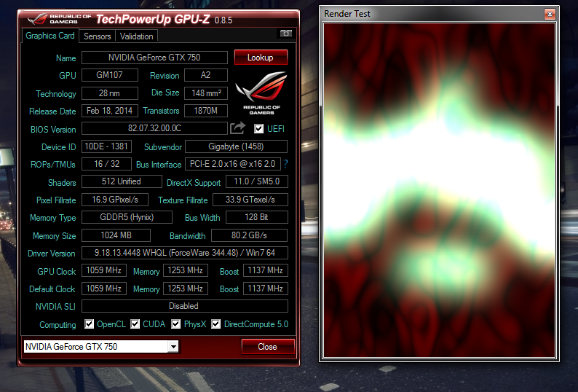Viewport: 578px width, 392px height.
Task: Click the Bus Interface field PCI-E 2.0 x16
Action: [x=233, y=164]
